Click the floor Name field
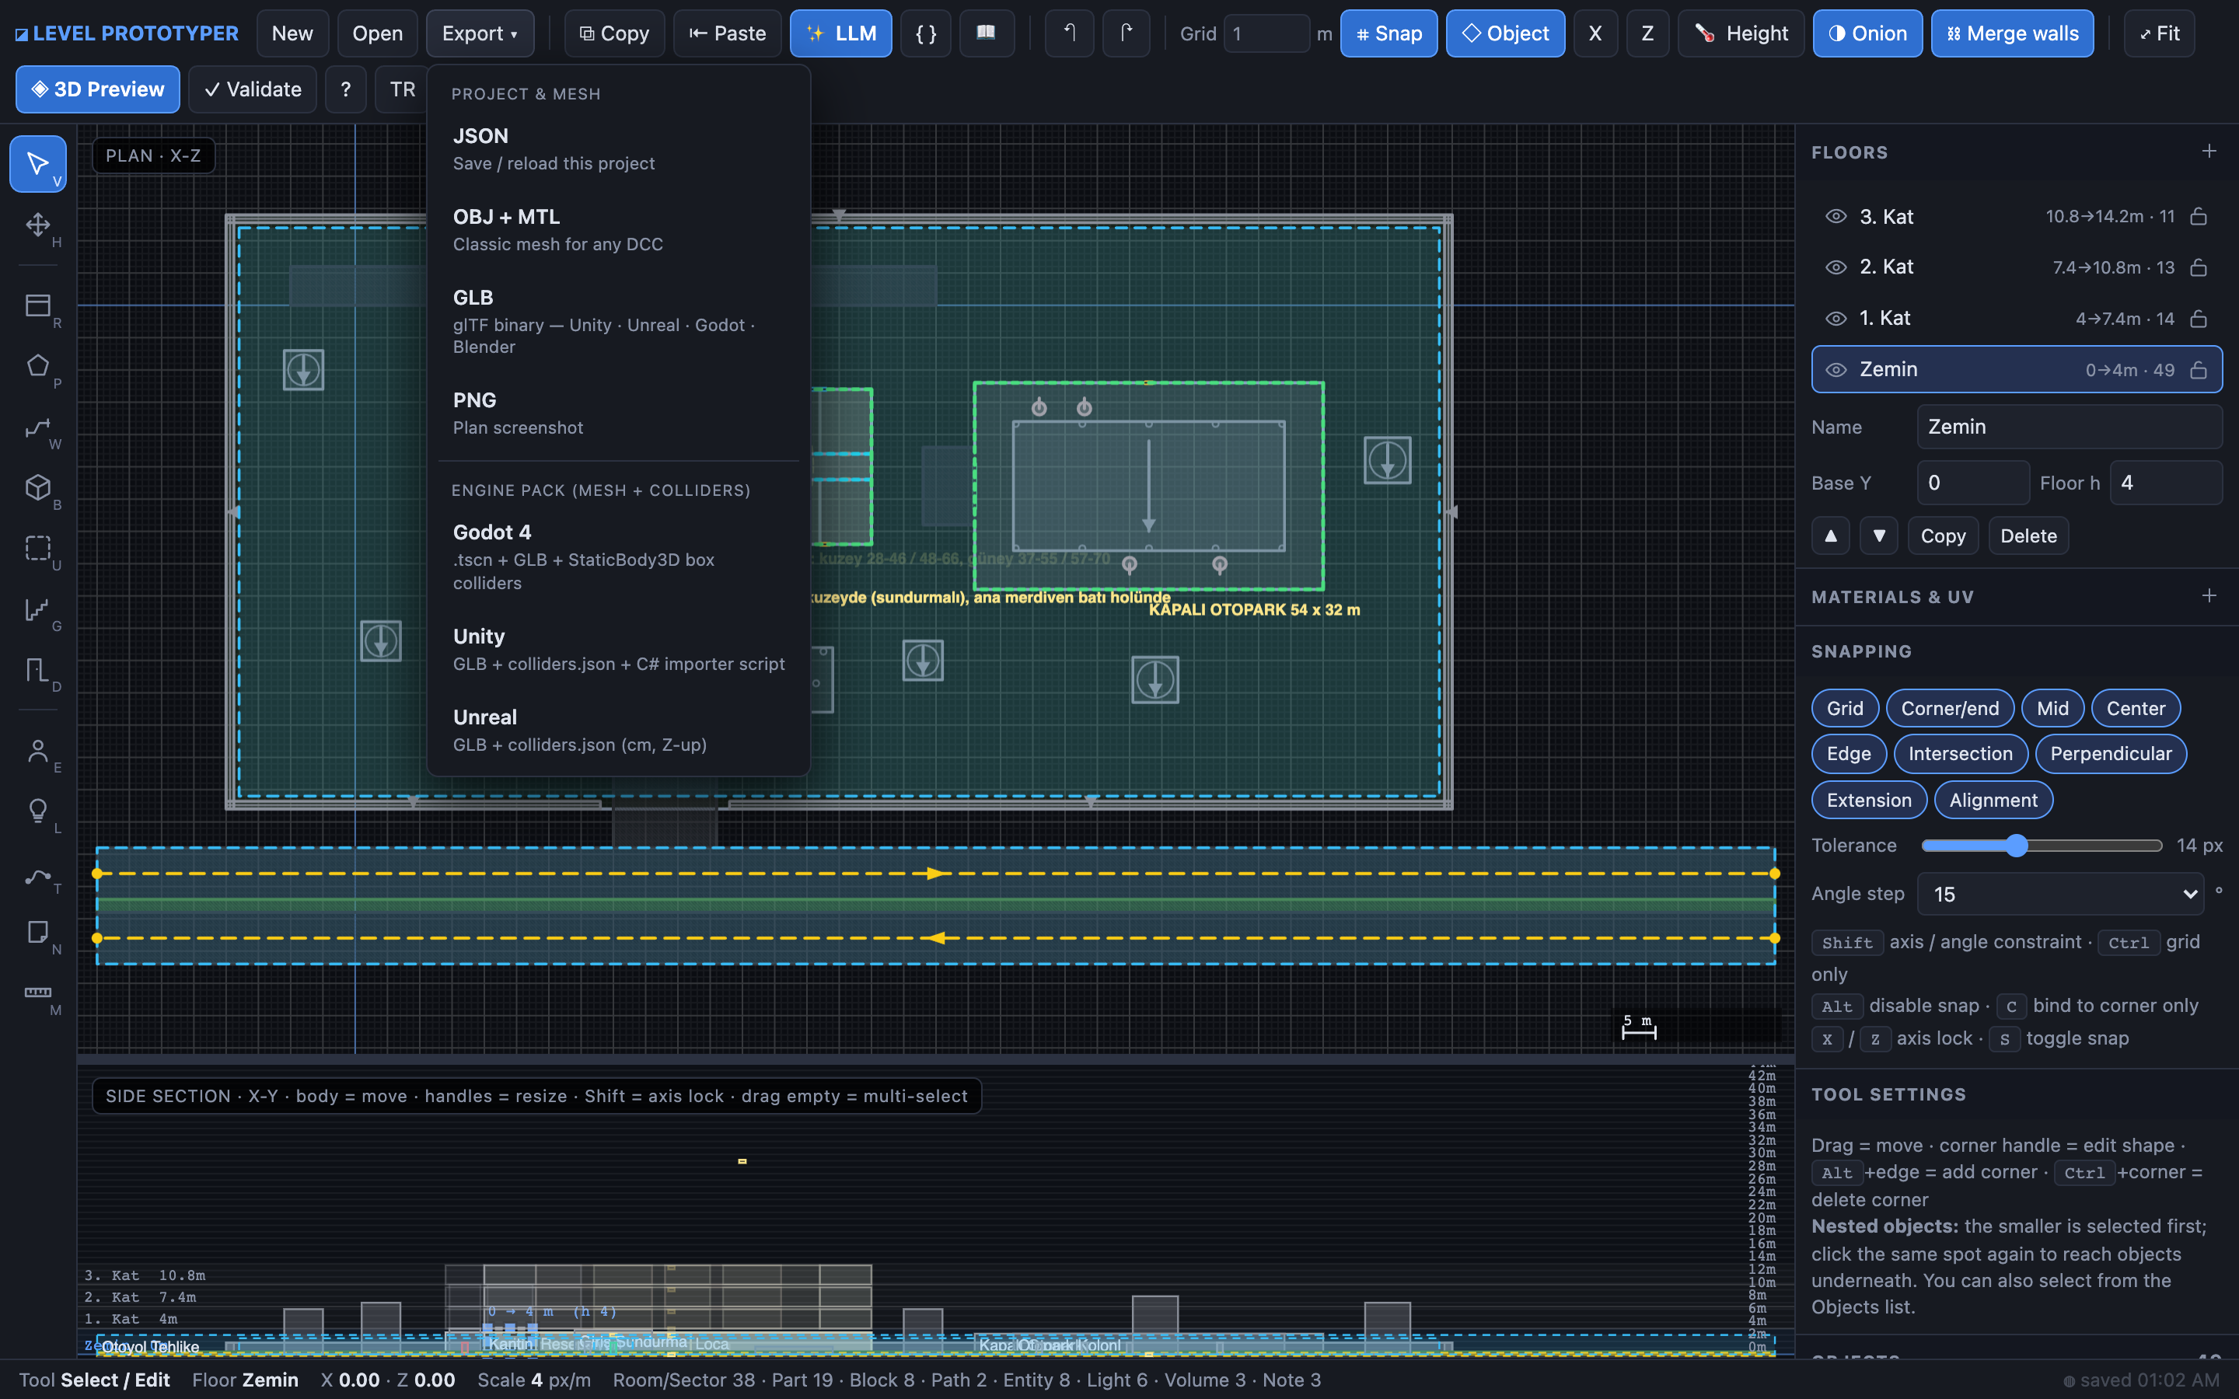This screenshot has height=1399, width=2239. coord(2069,427)
